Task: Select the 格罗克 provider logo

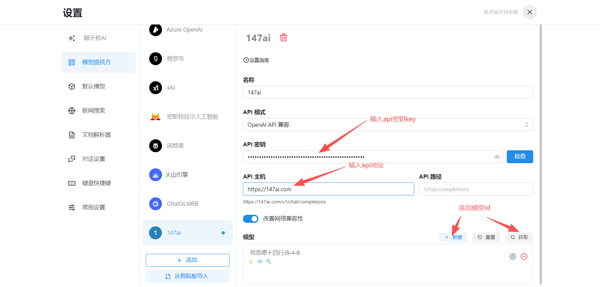Action: point(155,59)
